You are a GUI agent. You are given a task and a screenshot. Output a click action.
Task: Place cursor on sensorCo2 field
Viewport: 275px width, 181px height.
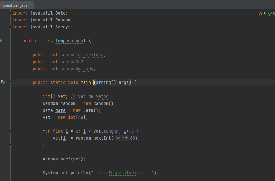coord(72,62)
